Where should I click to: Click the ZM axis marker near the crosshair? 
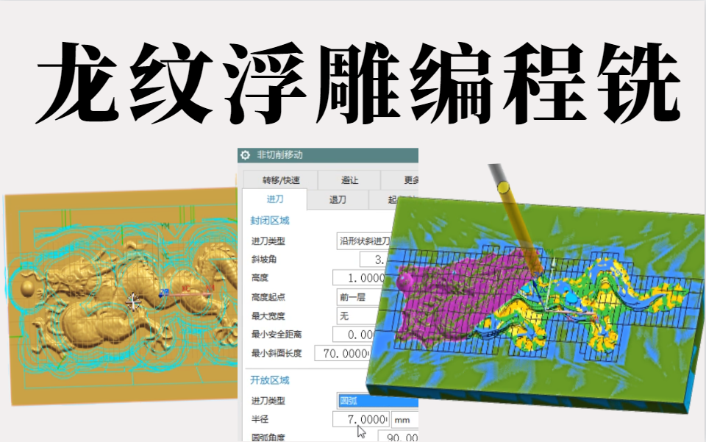(x=164, y=291)
